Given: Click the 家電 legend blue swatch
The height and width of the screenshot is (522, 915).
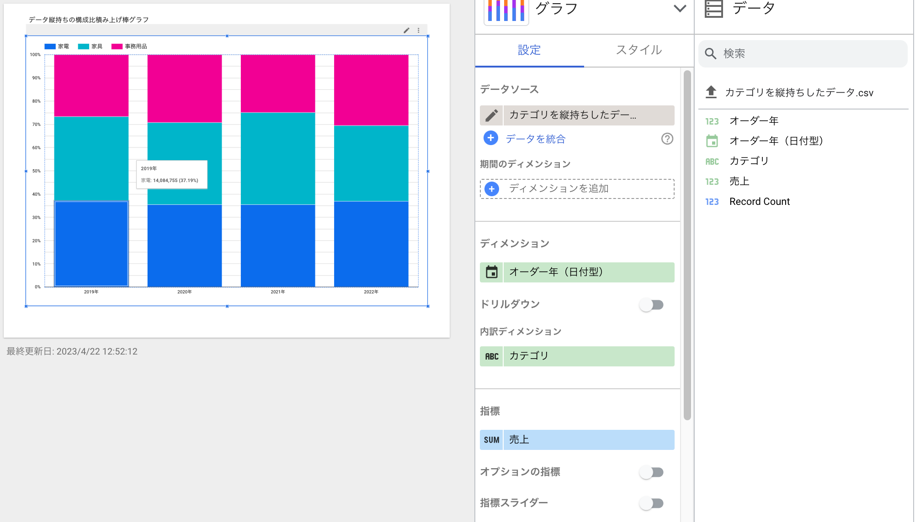Looking at the screenshot, I should point(50,47).
